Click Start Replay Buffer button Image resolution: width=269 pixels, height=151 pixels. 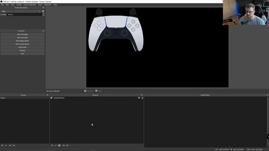point(22,41)
